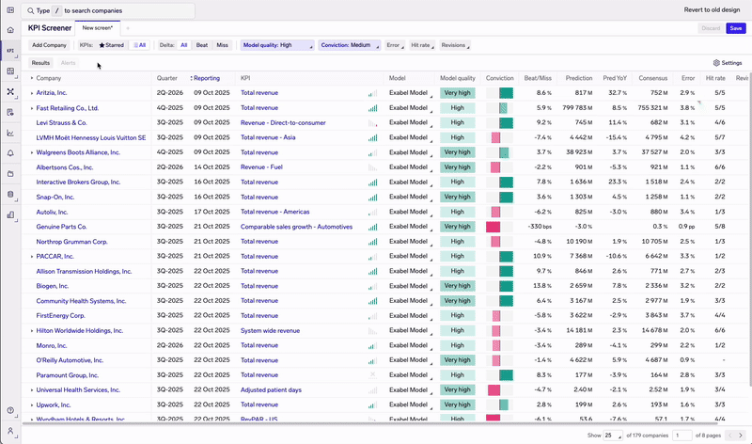The height and width of the screenshot is (444, 752).
Task: Open the document search sidebar icon
Action: click(x=10, y=112)
